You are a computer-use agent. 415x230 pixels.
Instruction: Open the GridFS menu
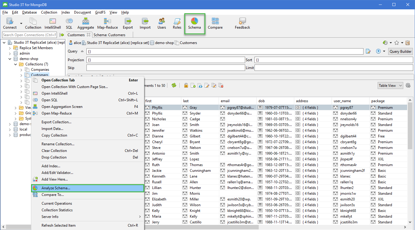point(100,12)
